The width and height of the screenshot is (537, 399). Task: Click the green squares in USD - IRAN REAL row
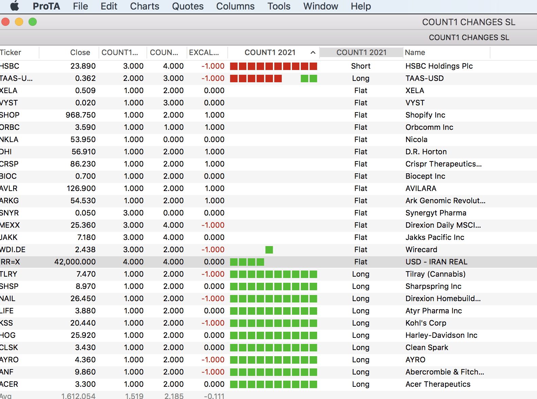point(247,262)
